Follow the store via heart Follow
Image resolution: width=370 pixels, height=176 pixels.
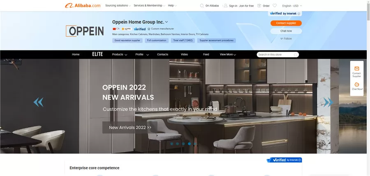pyautogui.click(x=286, y=39)
